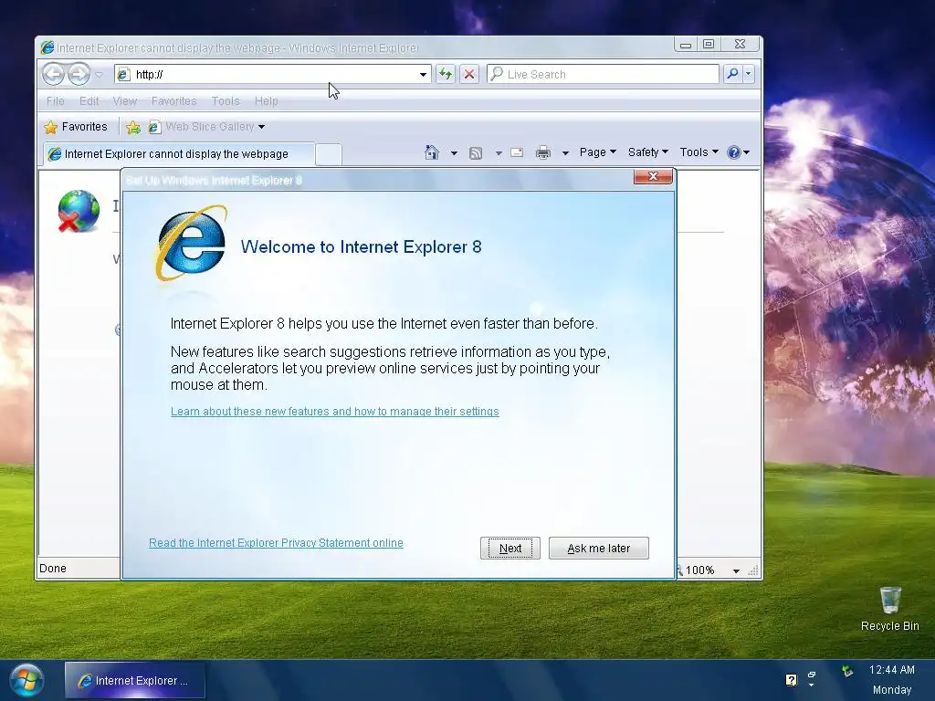Screen dimensions: 935x701
Task: Click the 12:44 AM taskbar clock
Action: [x=891, y=670]
